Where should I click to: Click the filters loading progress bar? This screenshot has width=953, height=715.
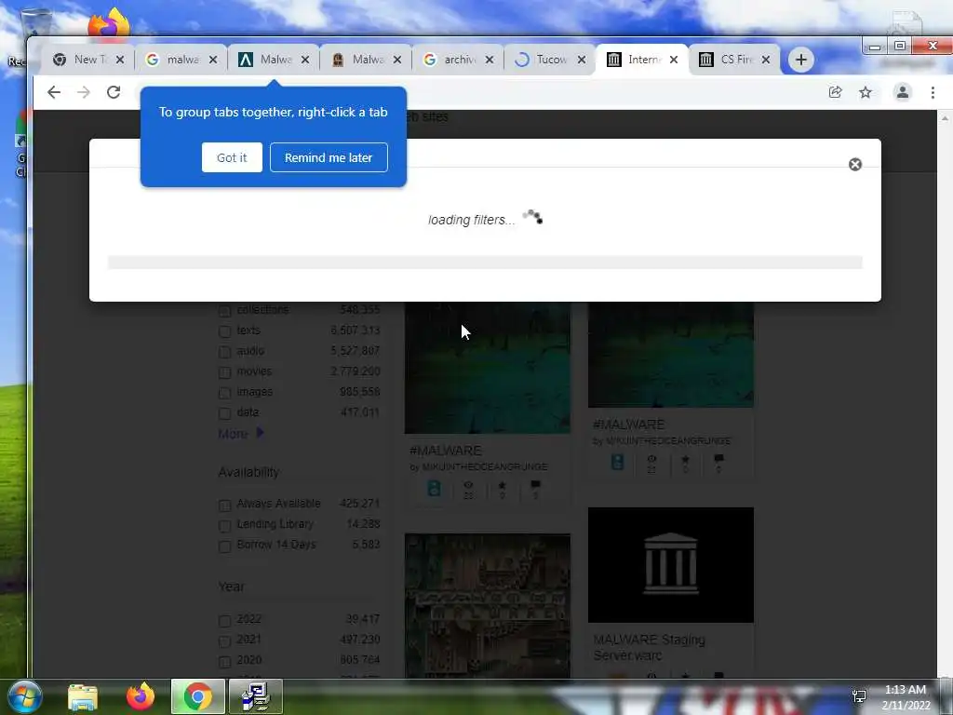[x=485, y=262]
